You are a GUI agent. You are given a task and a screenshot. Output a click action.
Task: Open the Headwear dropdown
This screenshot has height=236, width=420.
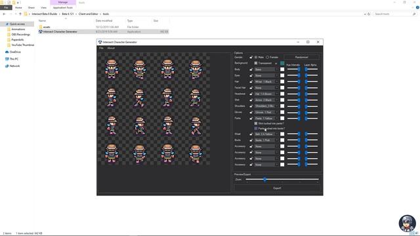266,94
